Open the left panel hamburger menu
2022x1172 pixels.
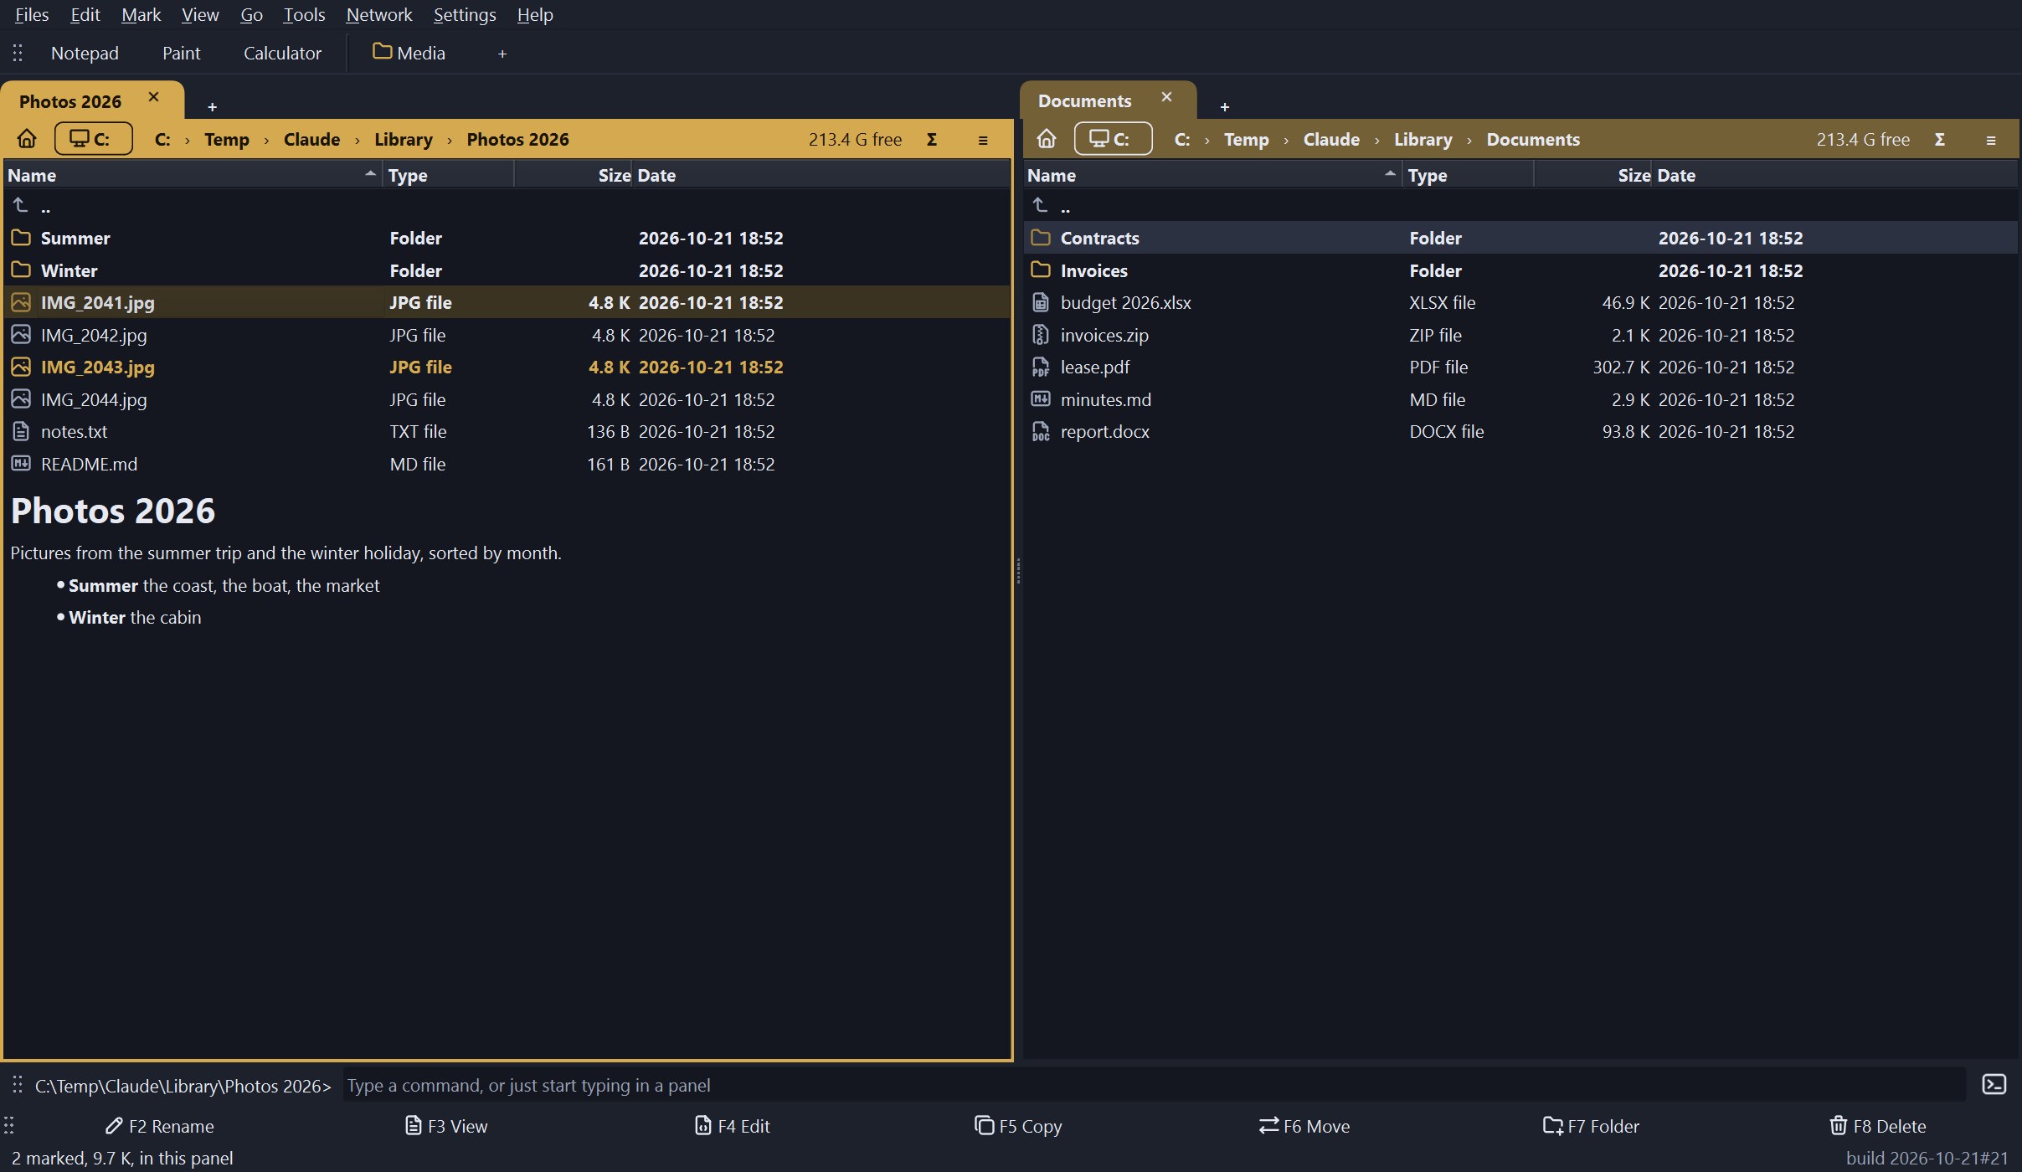(x=983, y=140)
